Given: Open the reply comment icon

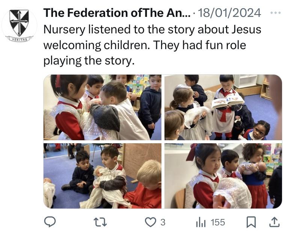Looking at the screenshot, I should click(x=50, y=222).
